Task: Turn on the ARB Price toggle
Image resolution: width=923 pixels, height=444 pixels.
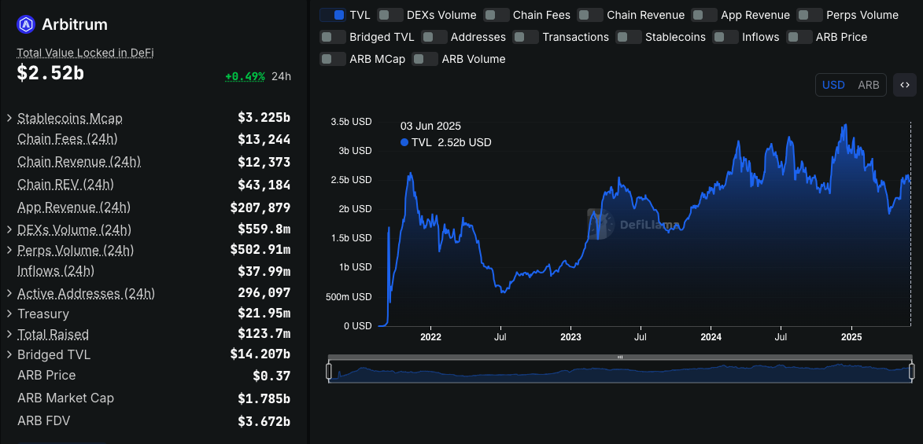Action: (x=799, y=37)
